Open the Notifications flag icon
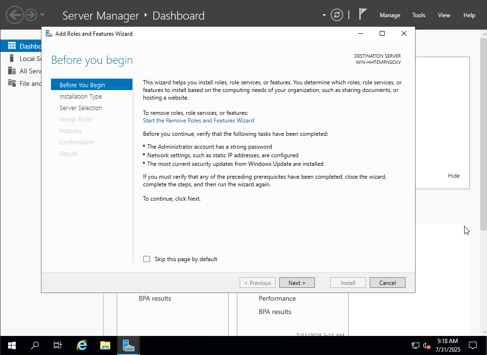This screenshot has width=487, height=355. [x=363, y=14]
